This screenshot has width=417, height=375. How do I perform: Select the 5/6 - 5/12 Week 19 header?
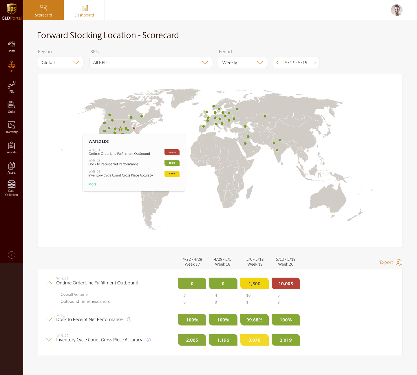[x=255, y=262]
